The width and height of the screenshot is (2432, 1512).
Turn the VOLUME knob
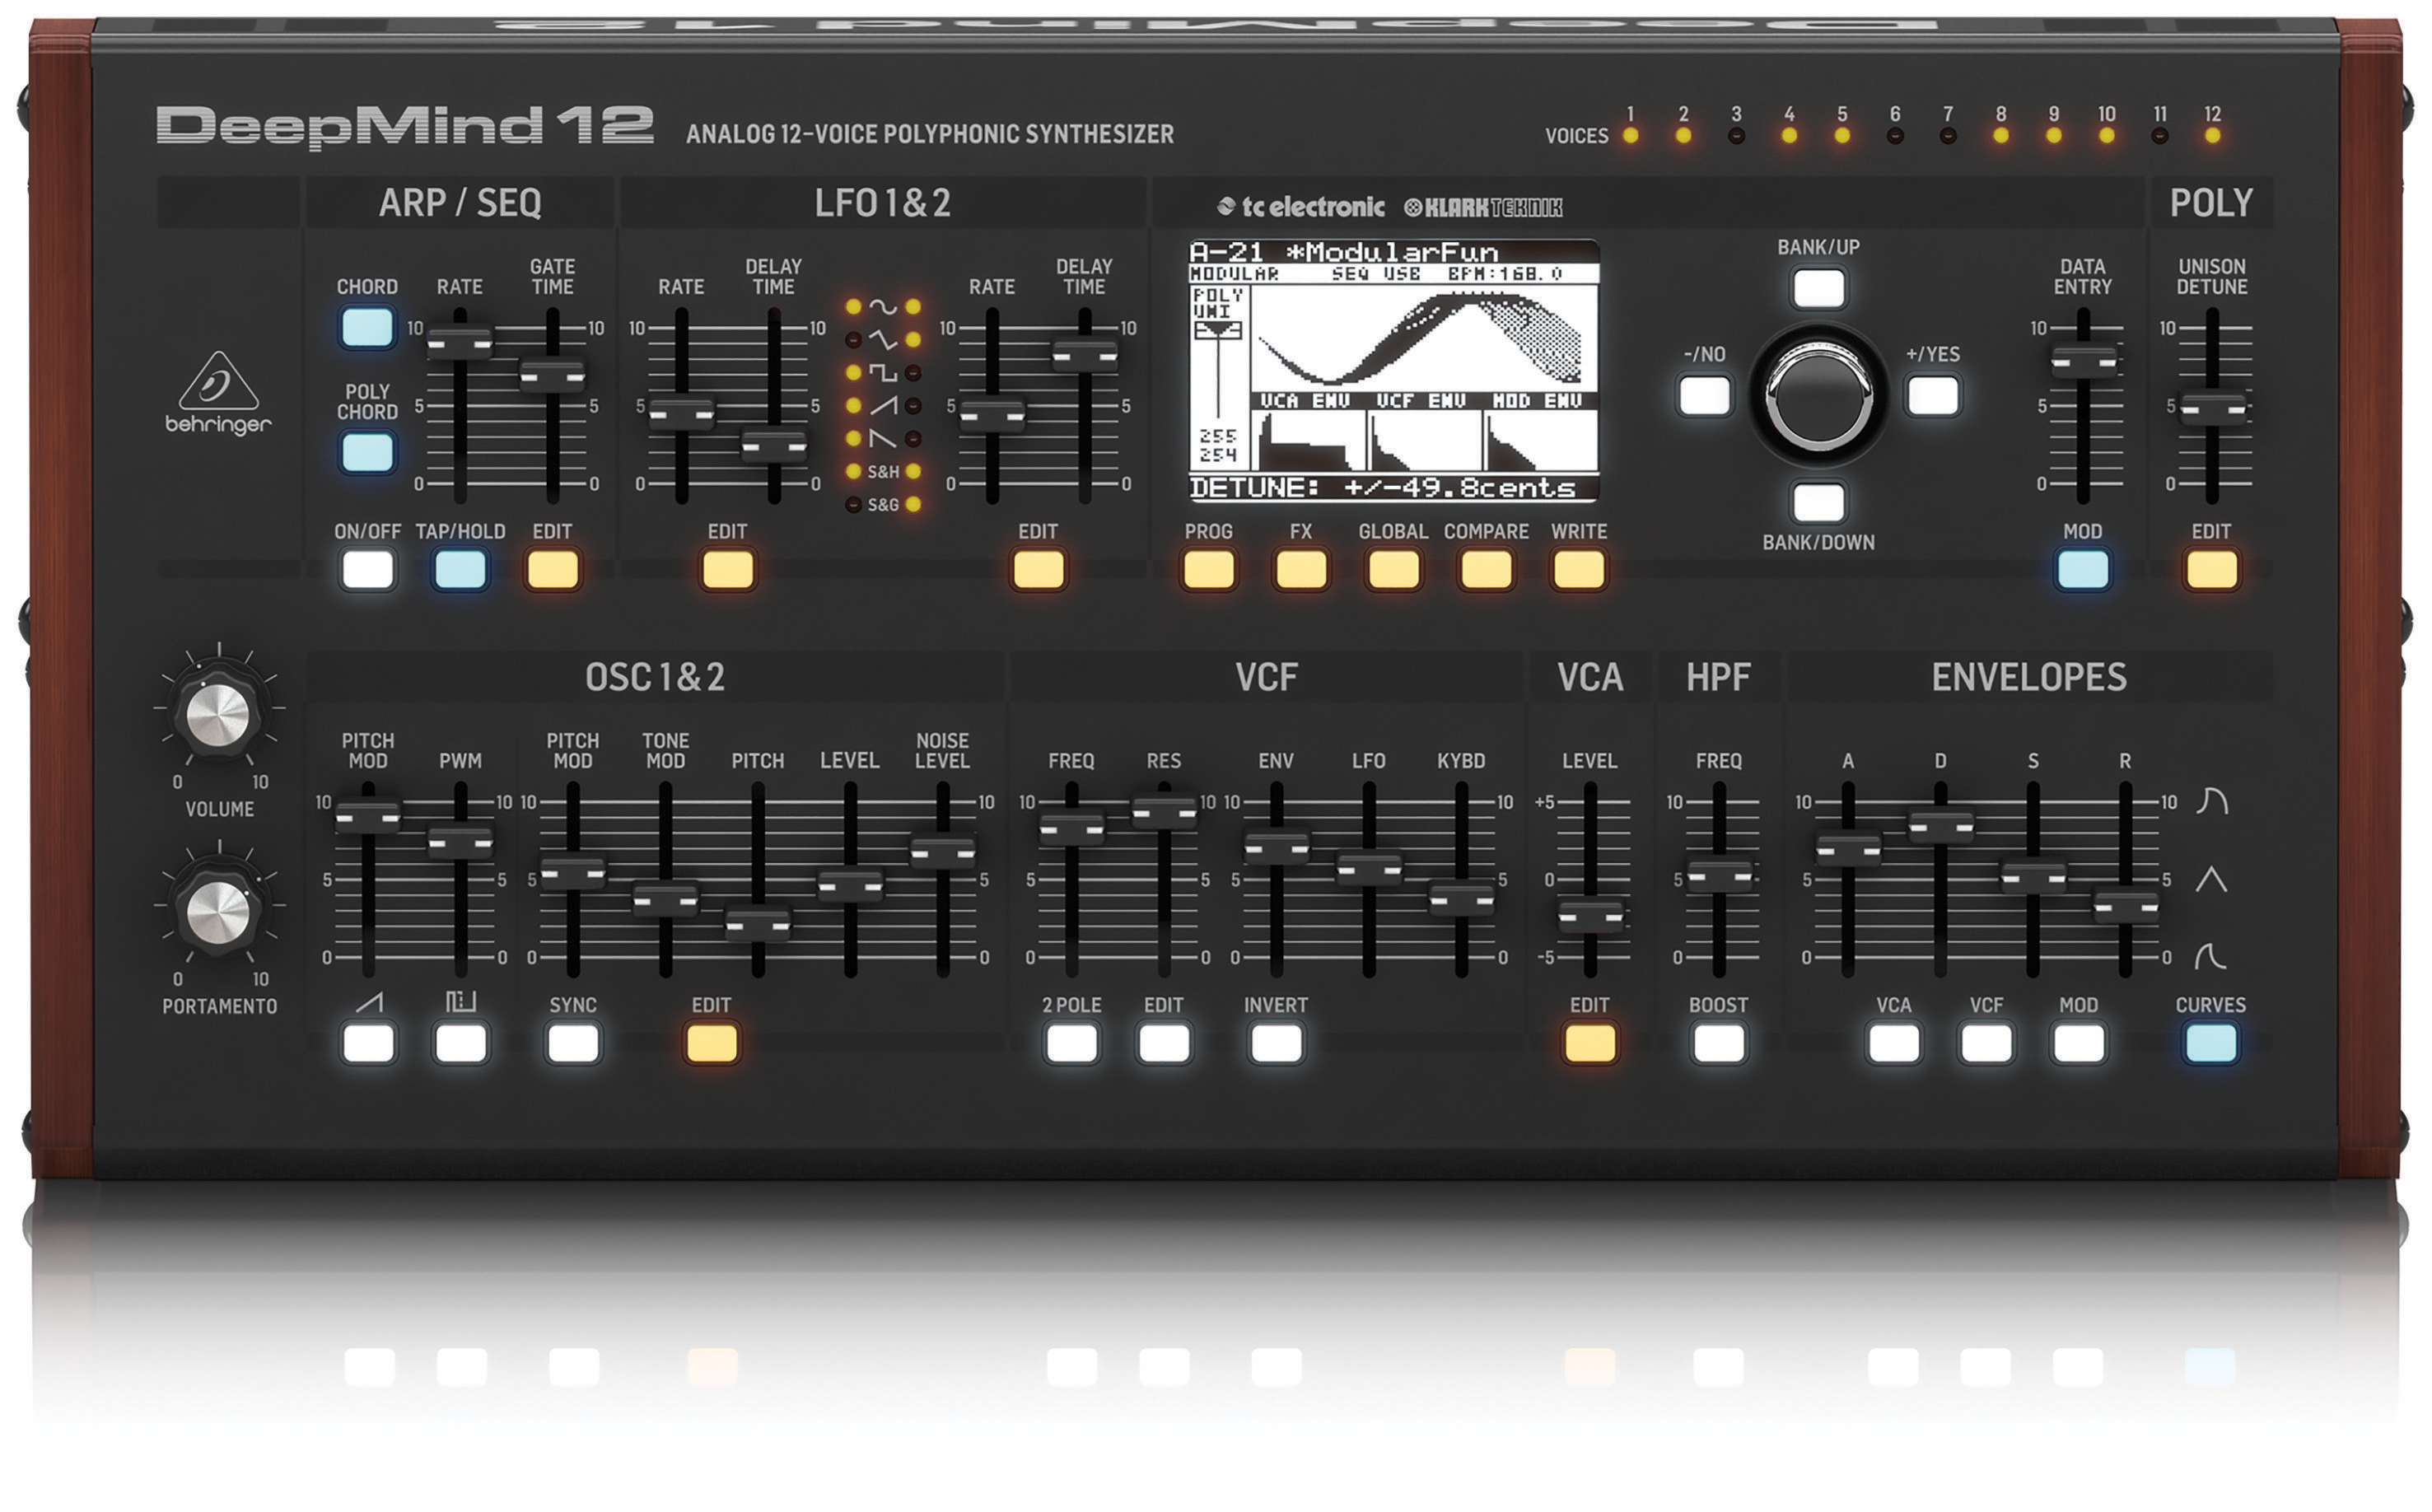click(219, 714)
